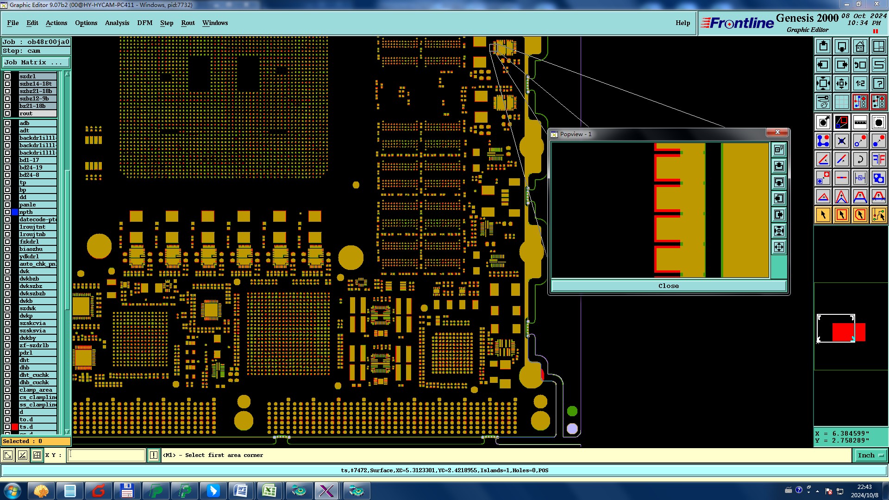This screenshot has height=500, width=889.
Task: Click the grid display icon
Action: [x=841, y=102]
